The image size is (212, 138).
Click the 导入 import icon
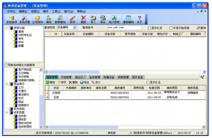[93, 19]
